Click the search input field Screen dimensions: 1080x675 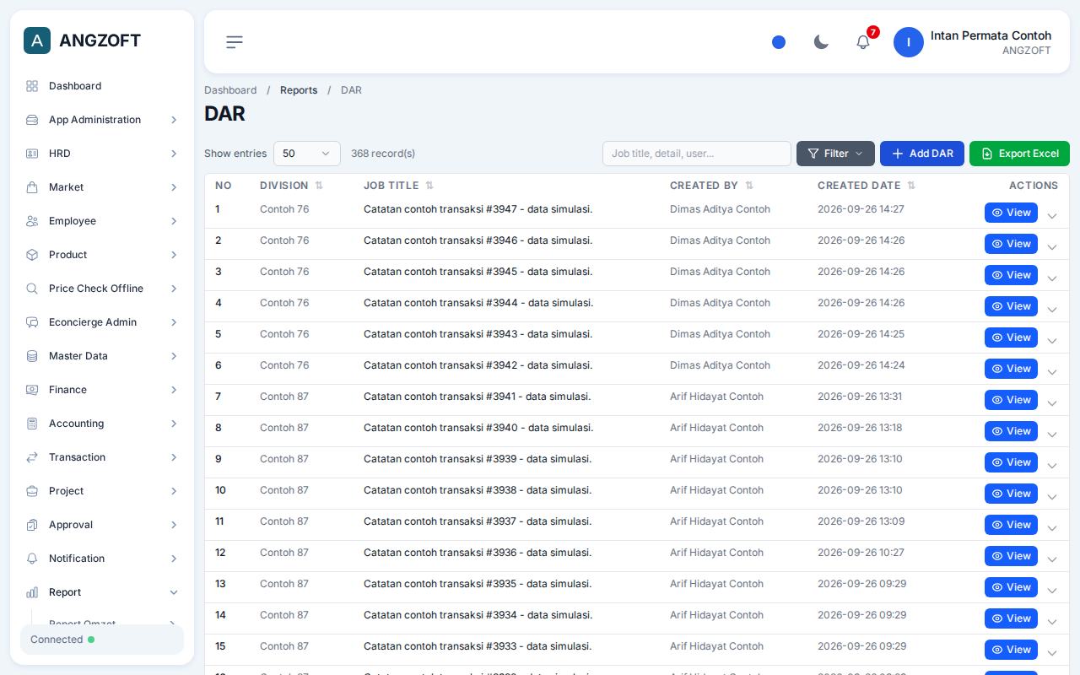tap(697, 154)
